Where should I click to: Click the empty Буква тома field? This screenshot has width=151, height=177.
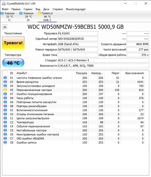(x=78, y=55)
